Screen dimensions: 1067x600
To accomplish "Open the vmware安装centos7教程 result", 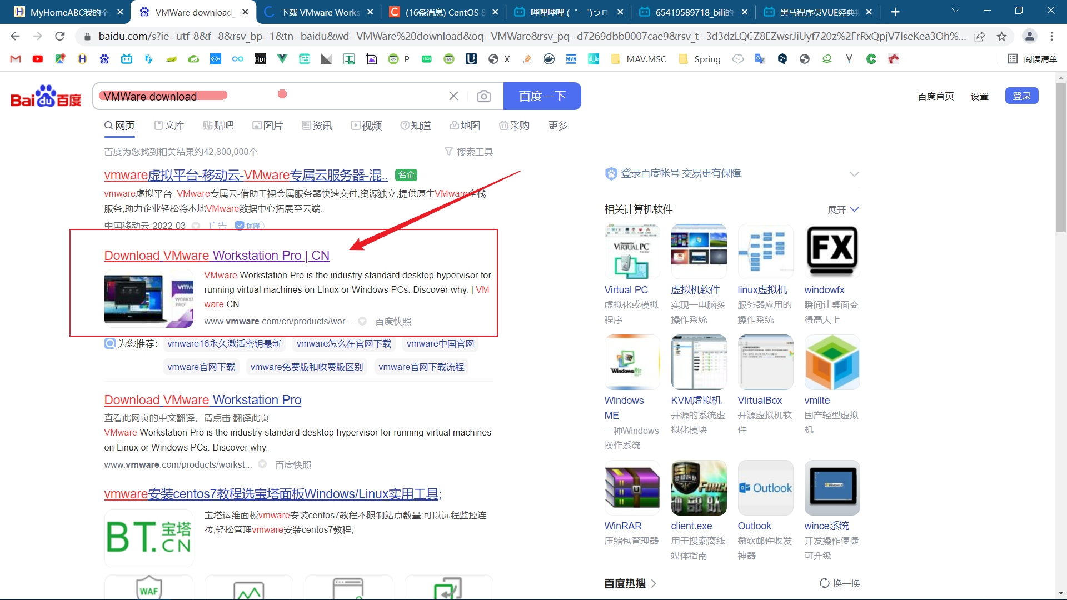I will point(273,494).
